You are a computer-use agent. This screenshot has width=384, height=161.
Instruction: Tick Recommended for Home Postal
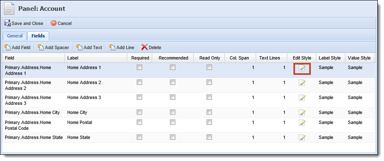(172, 122)
